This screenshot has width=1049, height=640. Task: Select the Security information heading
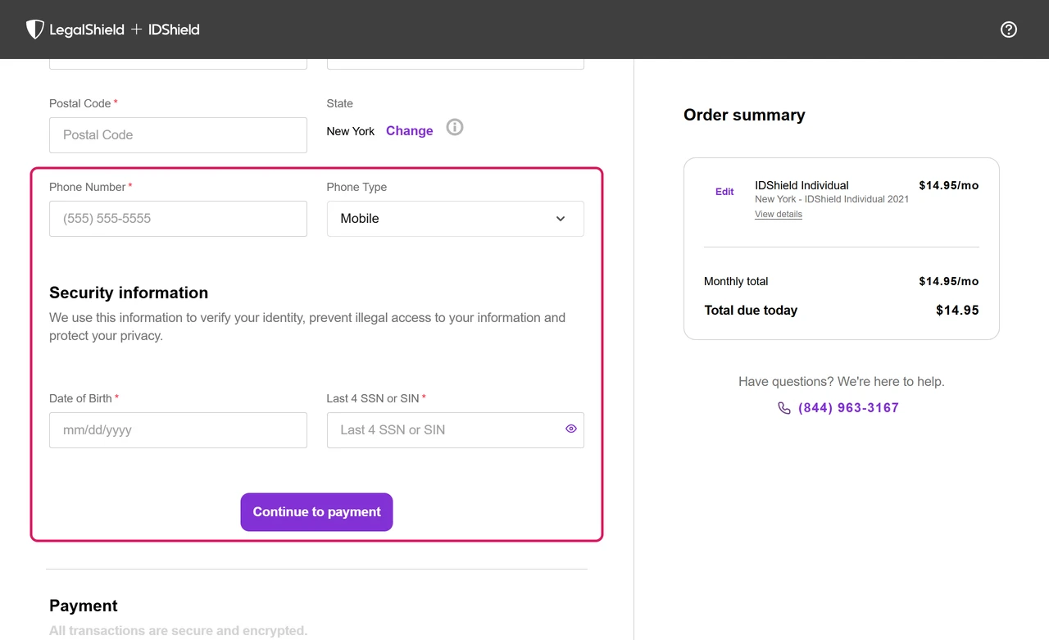129,293
